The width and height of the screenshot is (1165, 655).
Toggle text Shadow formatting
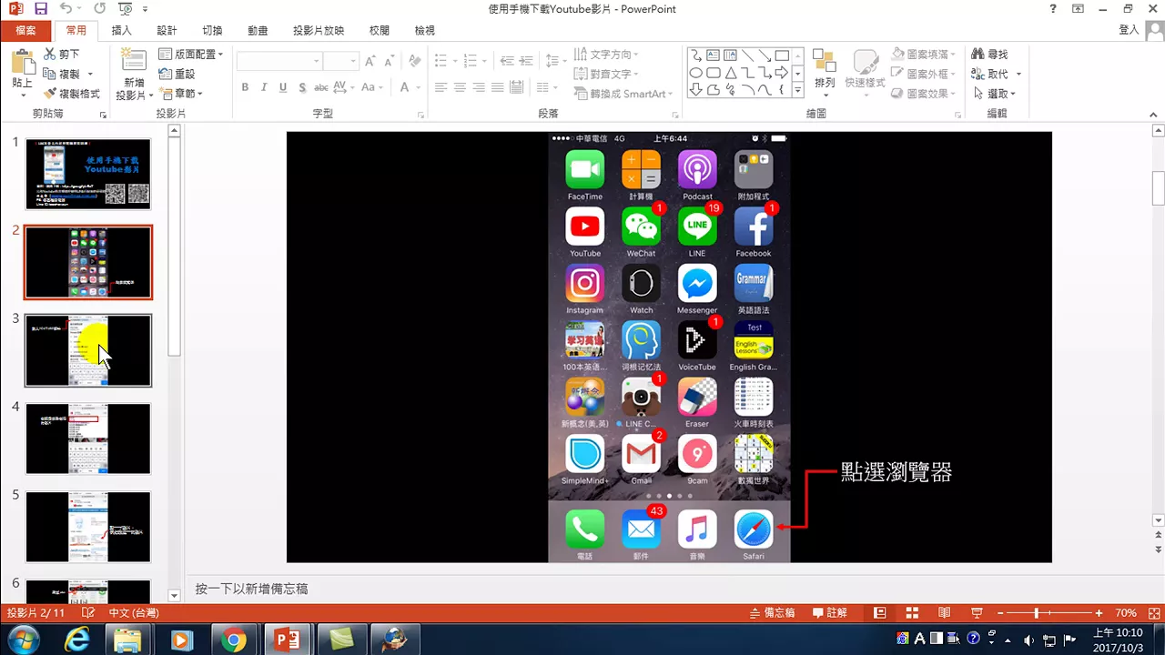pos(302,88)
